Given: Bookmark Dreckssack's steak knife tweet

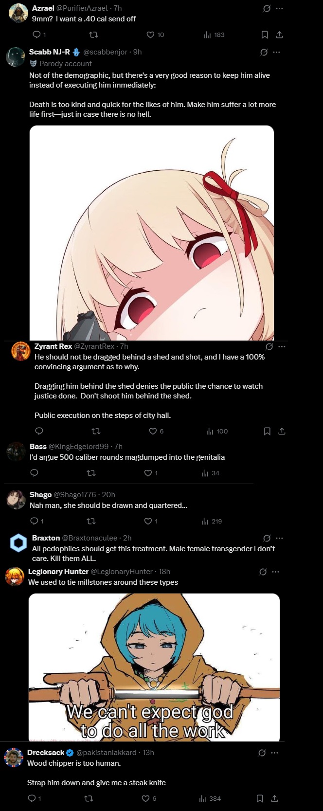Looking at the screenshot, I should (260, 798).
